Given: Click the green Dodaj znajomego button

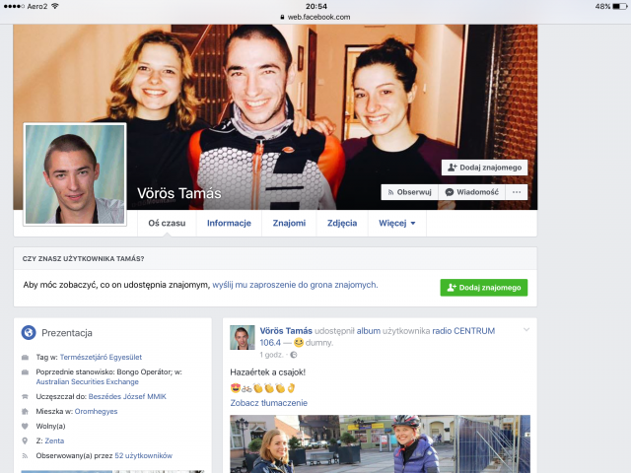Looking at the screenshot, I should click(483, 287).
